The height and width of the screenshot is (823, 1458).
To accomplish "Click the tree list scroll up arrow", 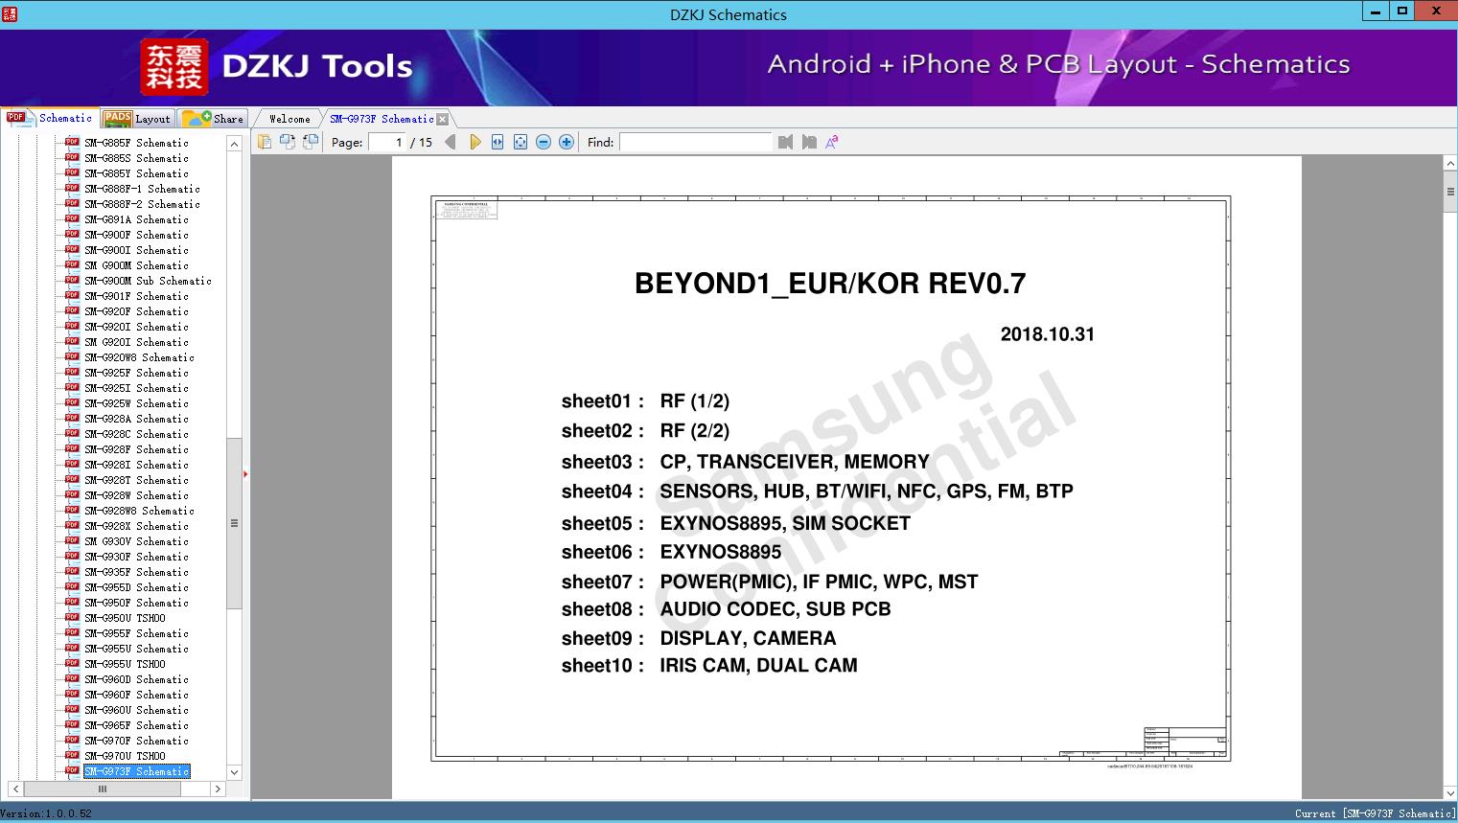I will click(x=234, y=144).
